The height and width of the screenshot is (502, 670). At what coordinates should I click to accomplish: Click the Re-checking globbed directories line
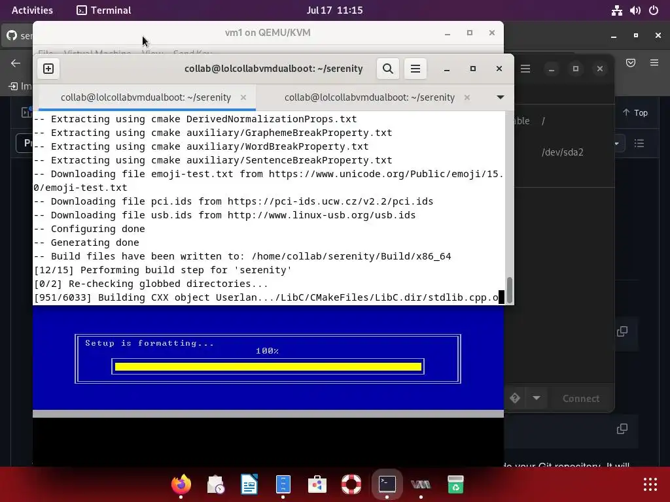tap(151, 284)
